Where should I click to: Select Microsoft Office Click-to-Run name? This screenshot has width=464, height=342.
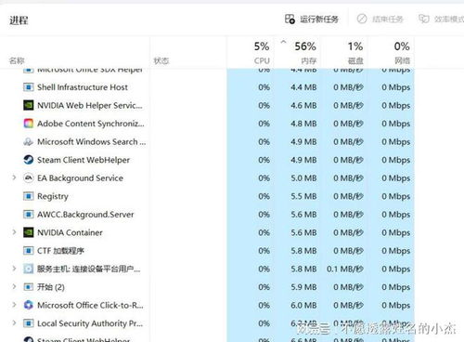pos(90,305)
